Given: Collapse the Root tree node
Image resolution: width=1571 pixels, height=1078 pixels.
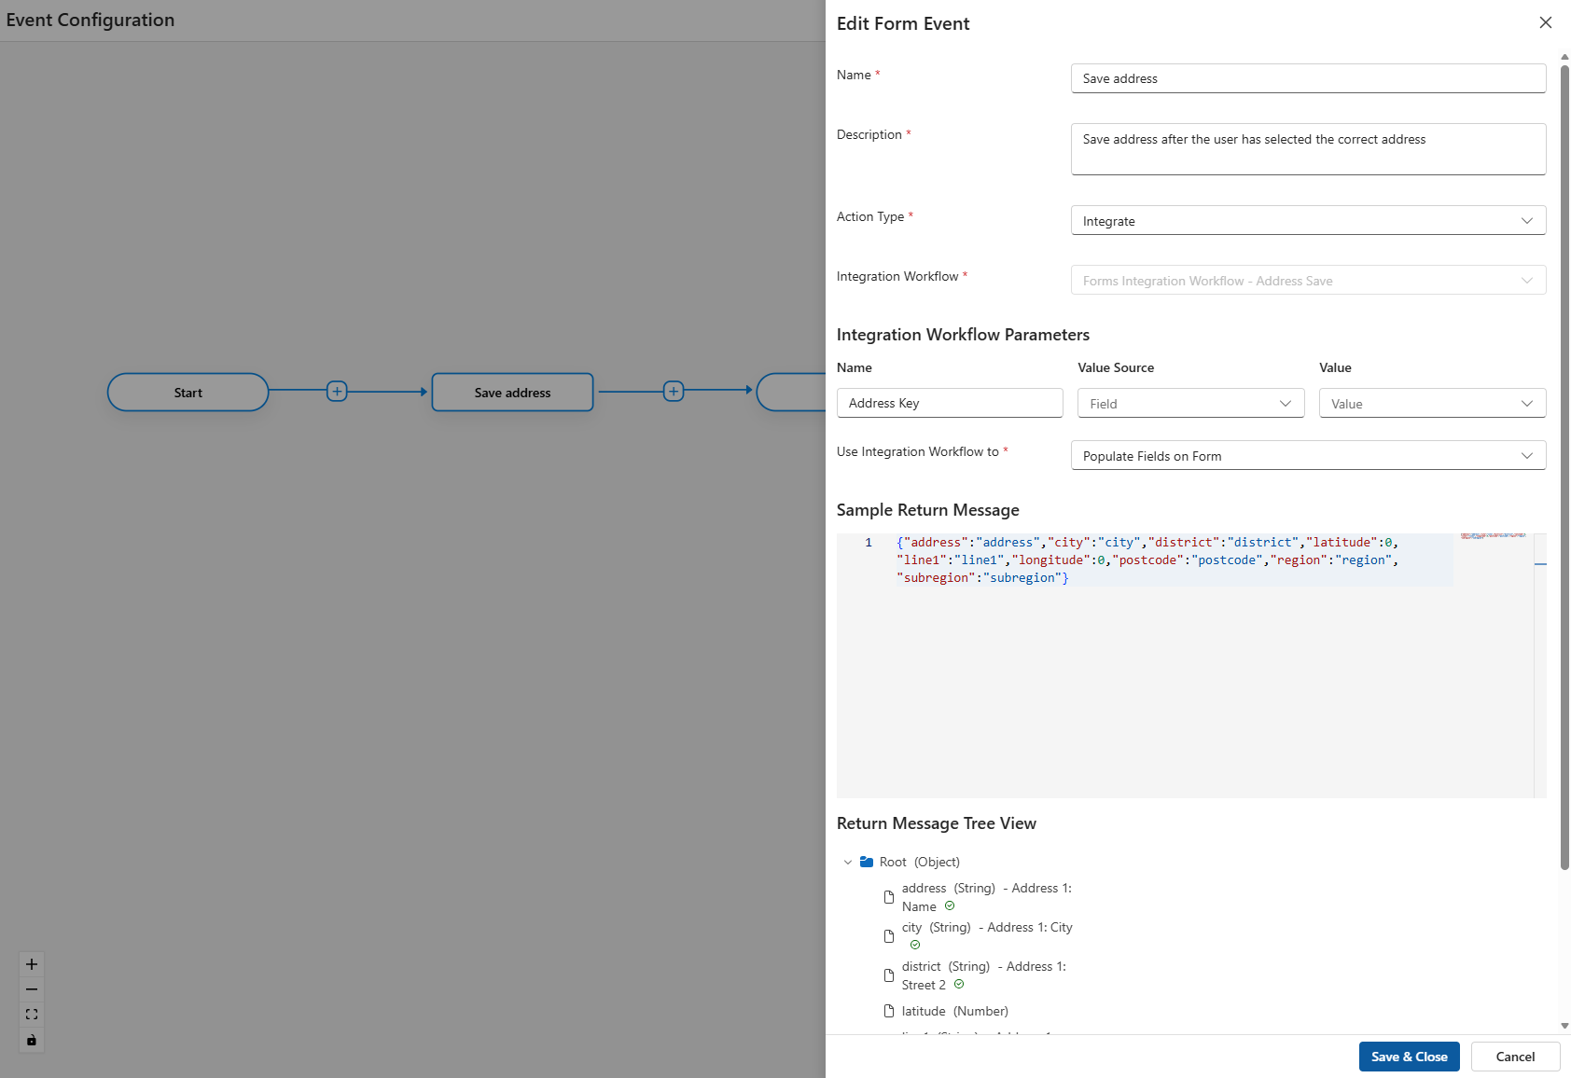Looking at the screenshot, I should point(848,863).
